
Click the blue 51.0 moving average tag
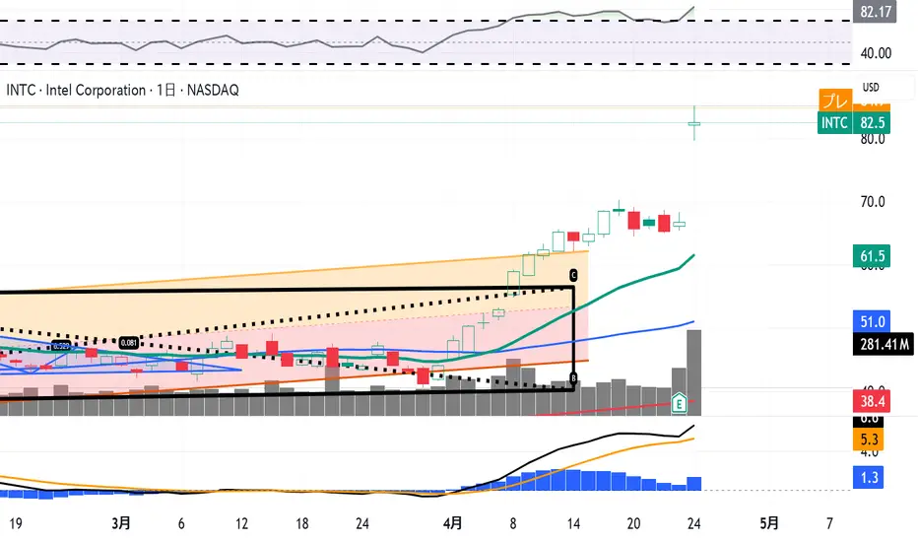[872, 321]
